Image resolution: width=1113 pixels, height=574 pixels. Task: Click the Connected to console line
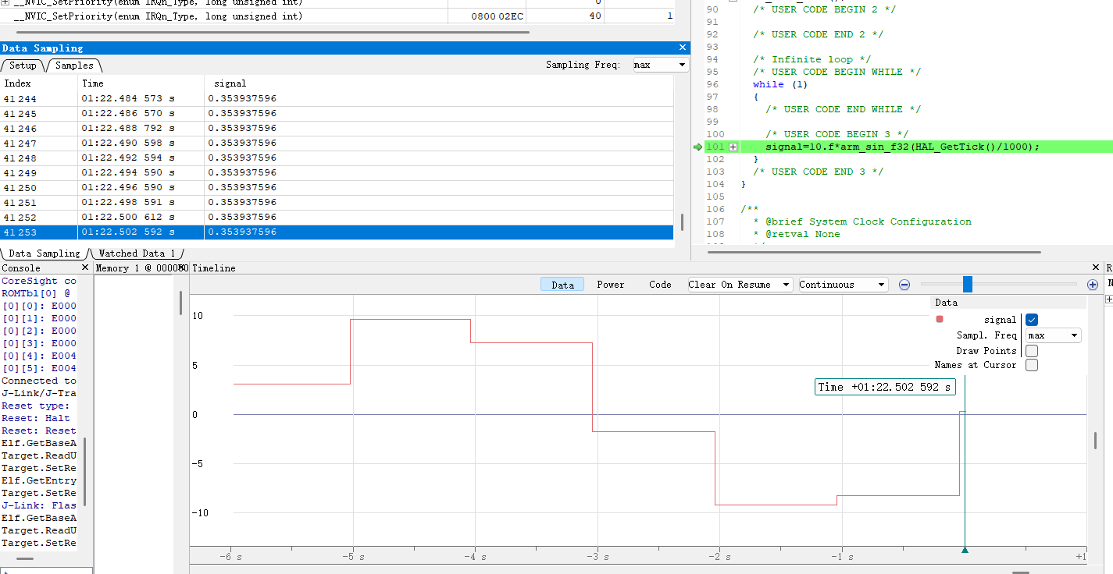pos(39,381)
